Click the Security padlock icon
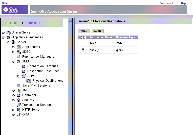Screen dimensions: 193x135 [18, 100]
